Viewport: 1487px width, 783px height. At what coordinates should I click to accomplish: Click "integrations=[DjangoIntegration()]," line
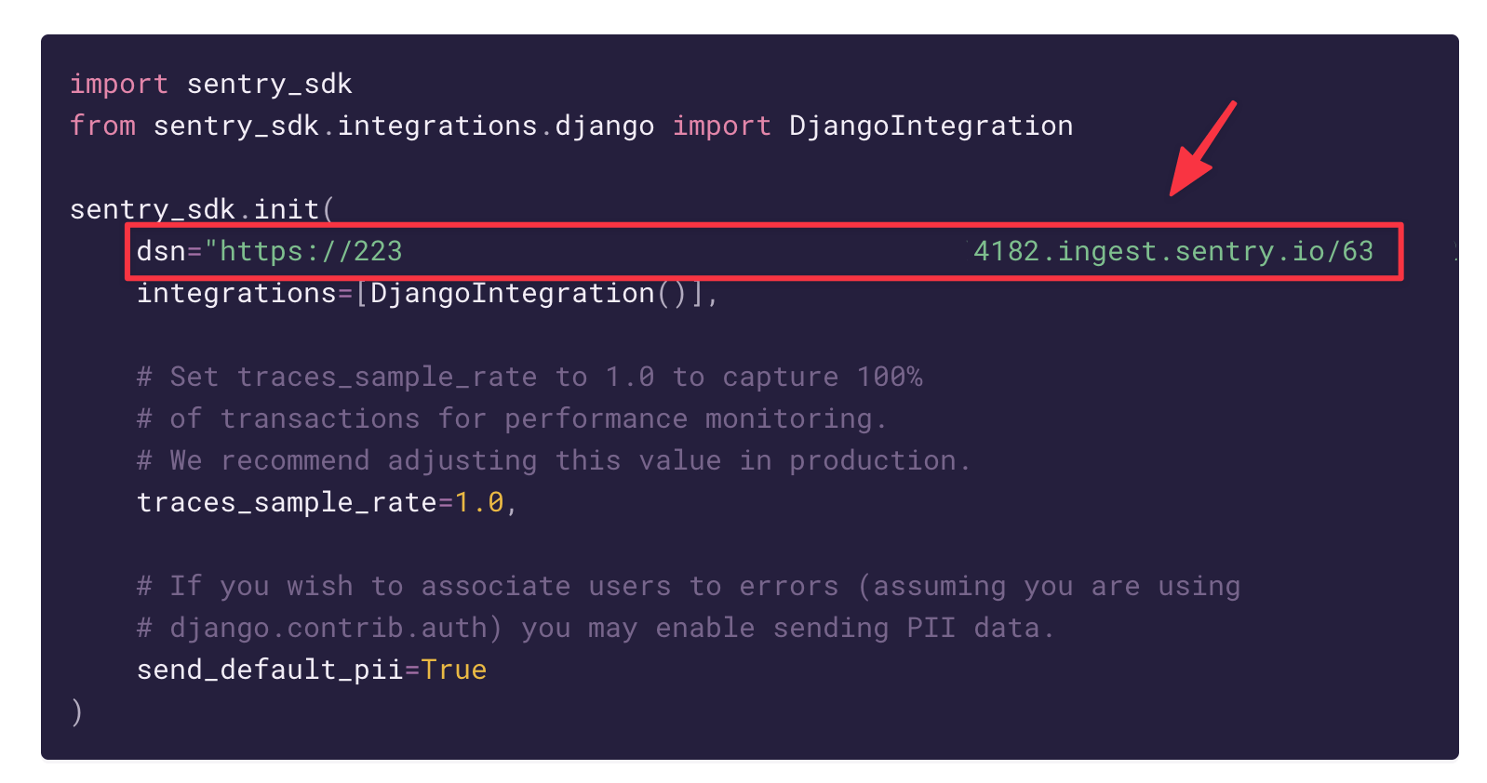tap(427, 293)
